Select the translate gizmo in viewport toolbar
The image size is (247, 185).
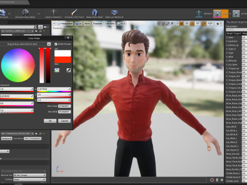tap(159, 24)
